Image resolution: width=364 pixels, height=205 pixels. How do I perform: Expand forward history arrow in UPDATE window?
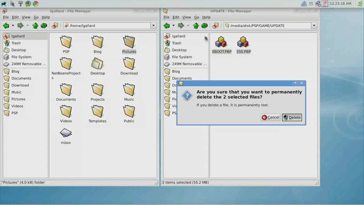[188, 26]
